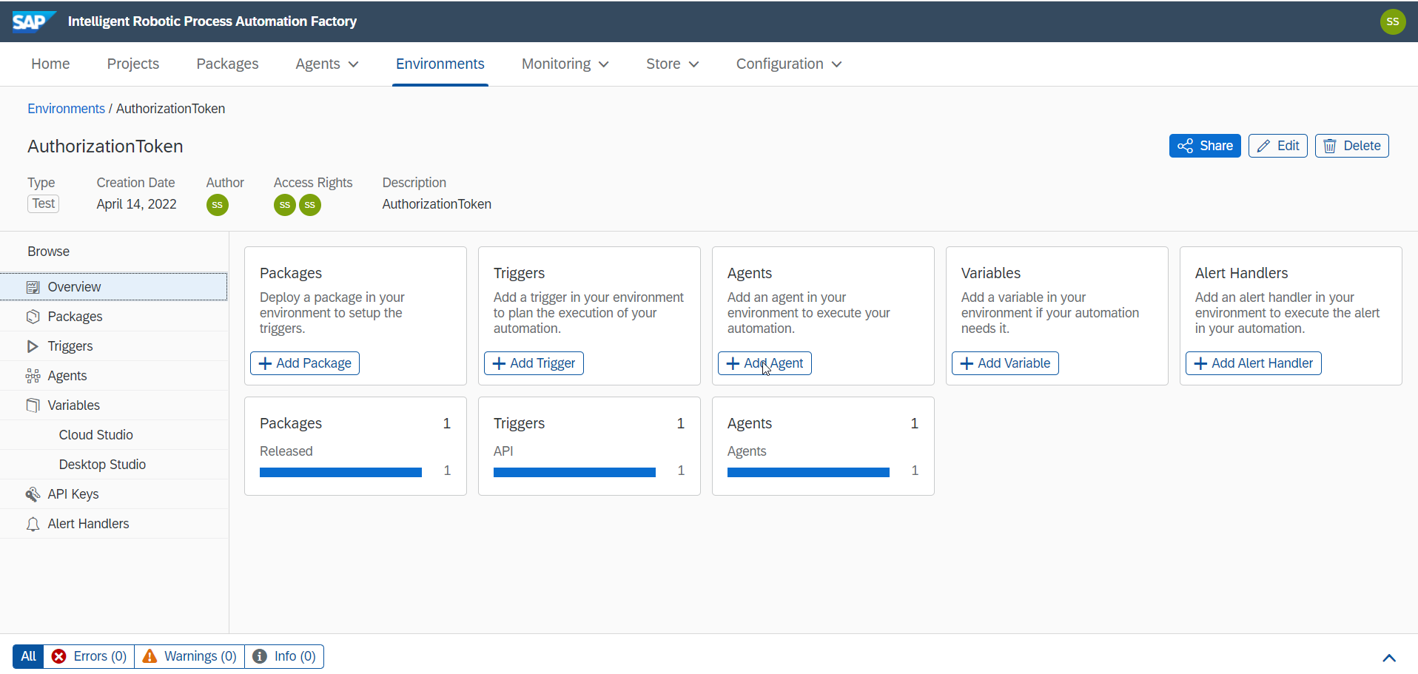The height and width of the screenshot is (674, 1418).
Task: Open the Monitoring menu
Action: coord(565,64)
